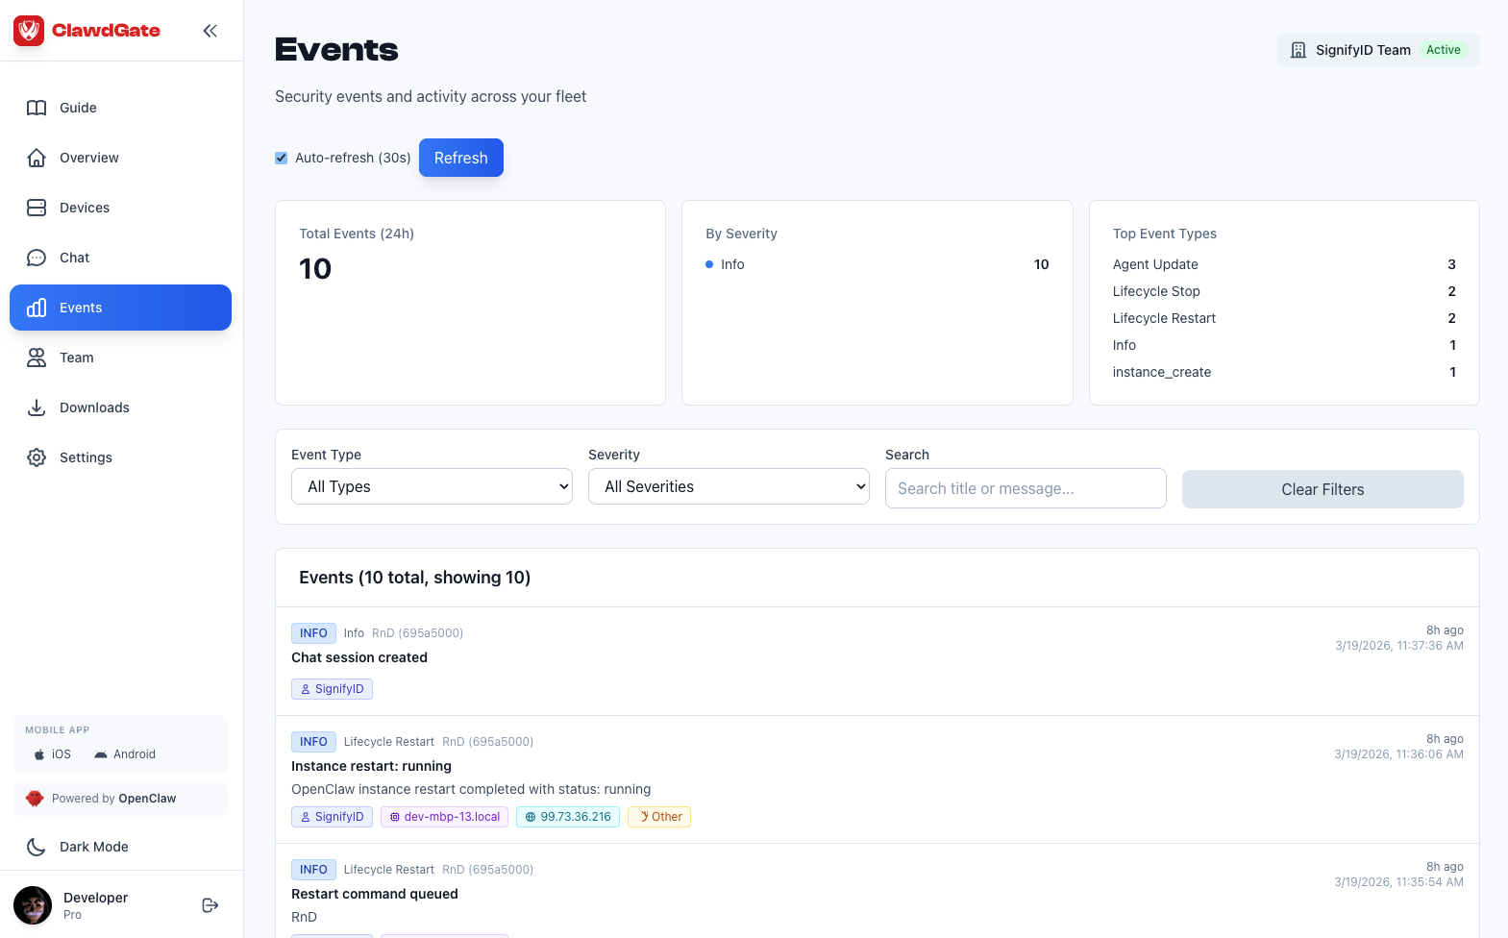Click the INFO badge on Instance restart: running
The width and height of the screenshot is (1508, 938).
(x=313, y=742)
